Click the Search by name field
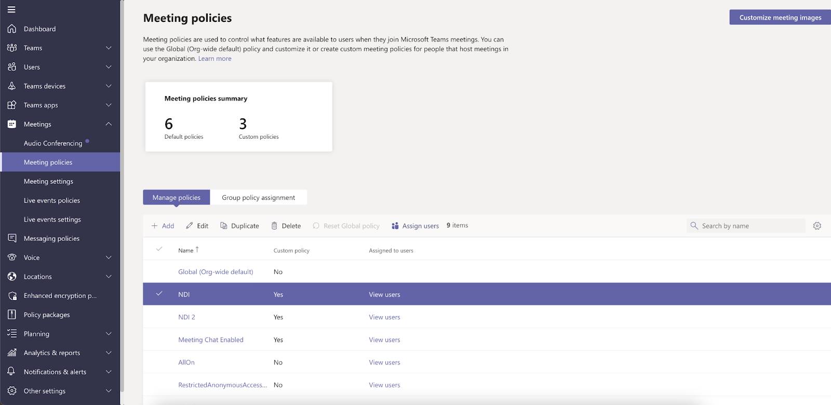The width and height of the screenshot is (831, 405). (x=746, y=226)
